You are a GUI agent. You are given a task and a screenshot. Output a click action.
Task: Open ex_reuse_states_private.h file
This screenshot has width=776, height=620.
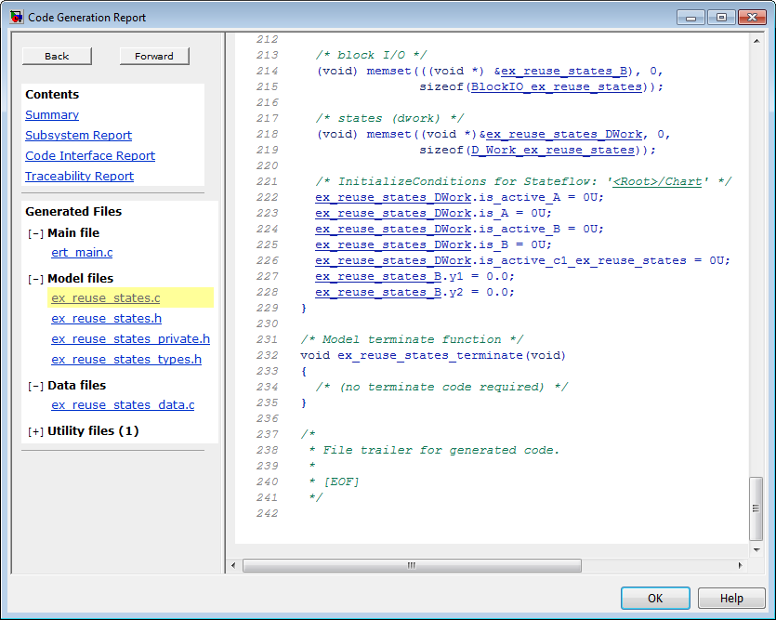[x=130, y=339]
